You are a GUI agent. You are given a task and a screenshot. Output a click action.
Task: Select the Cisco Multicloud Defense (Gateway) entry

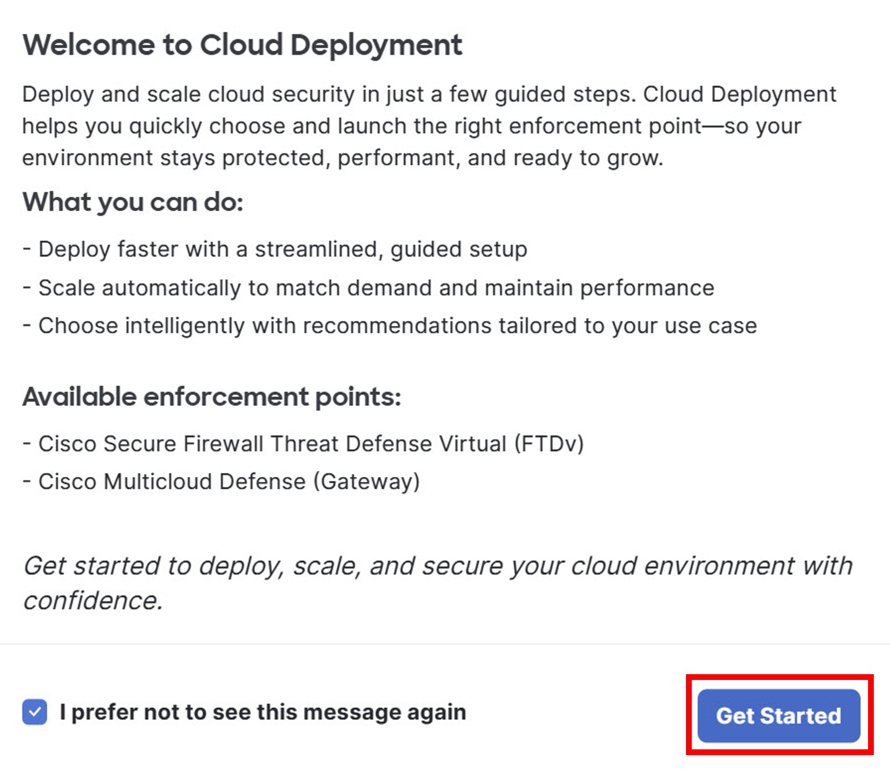coord(221,480)
